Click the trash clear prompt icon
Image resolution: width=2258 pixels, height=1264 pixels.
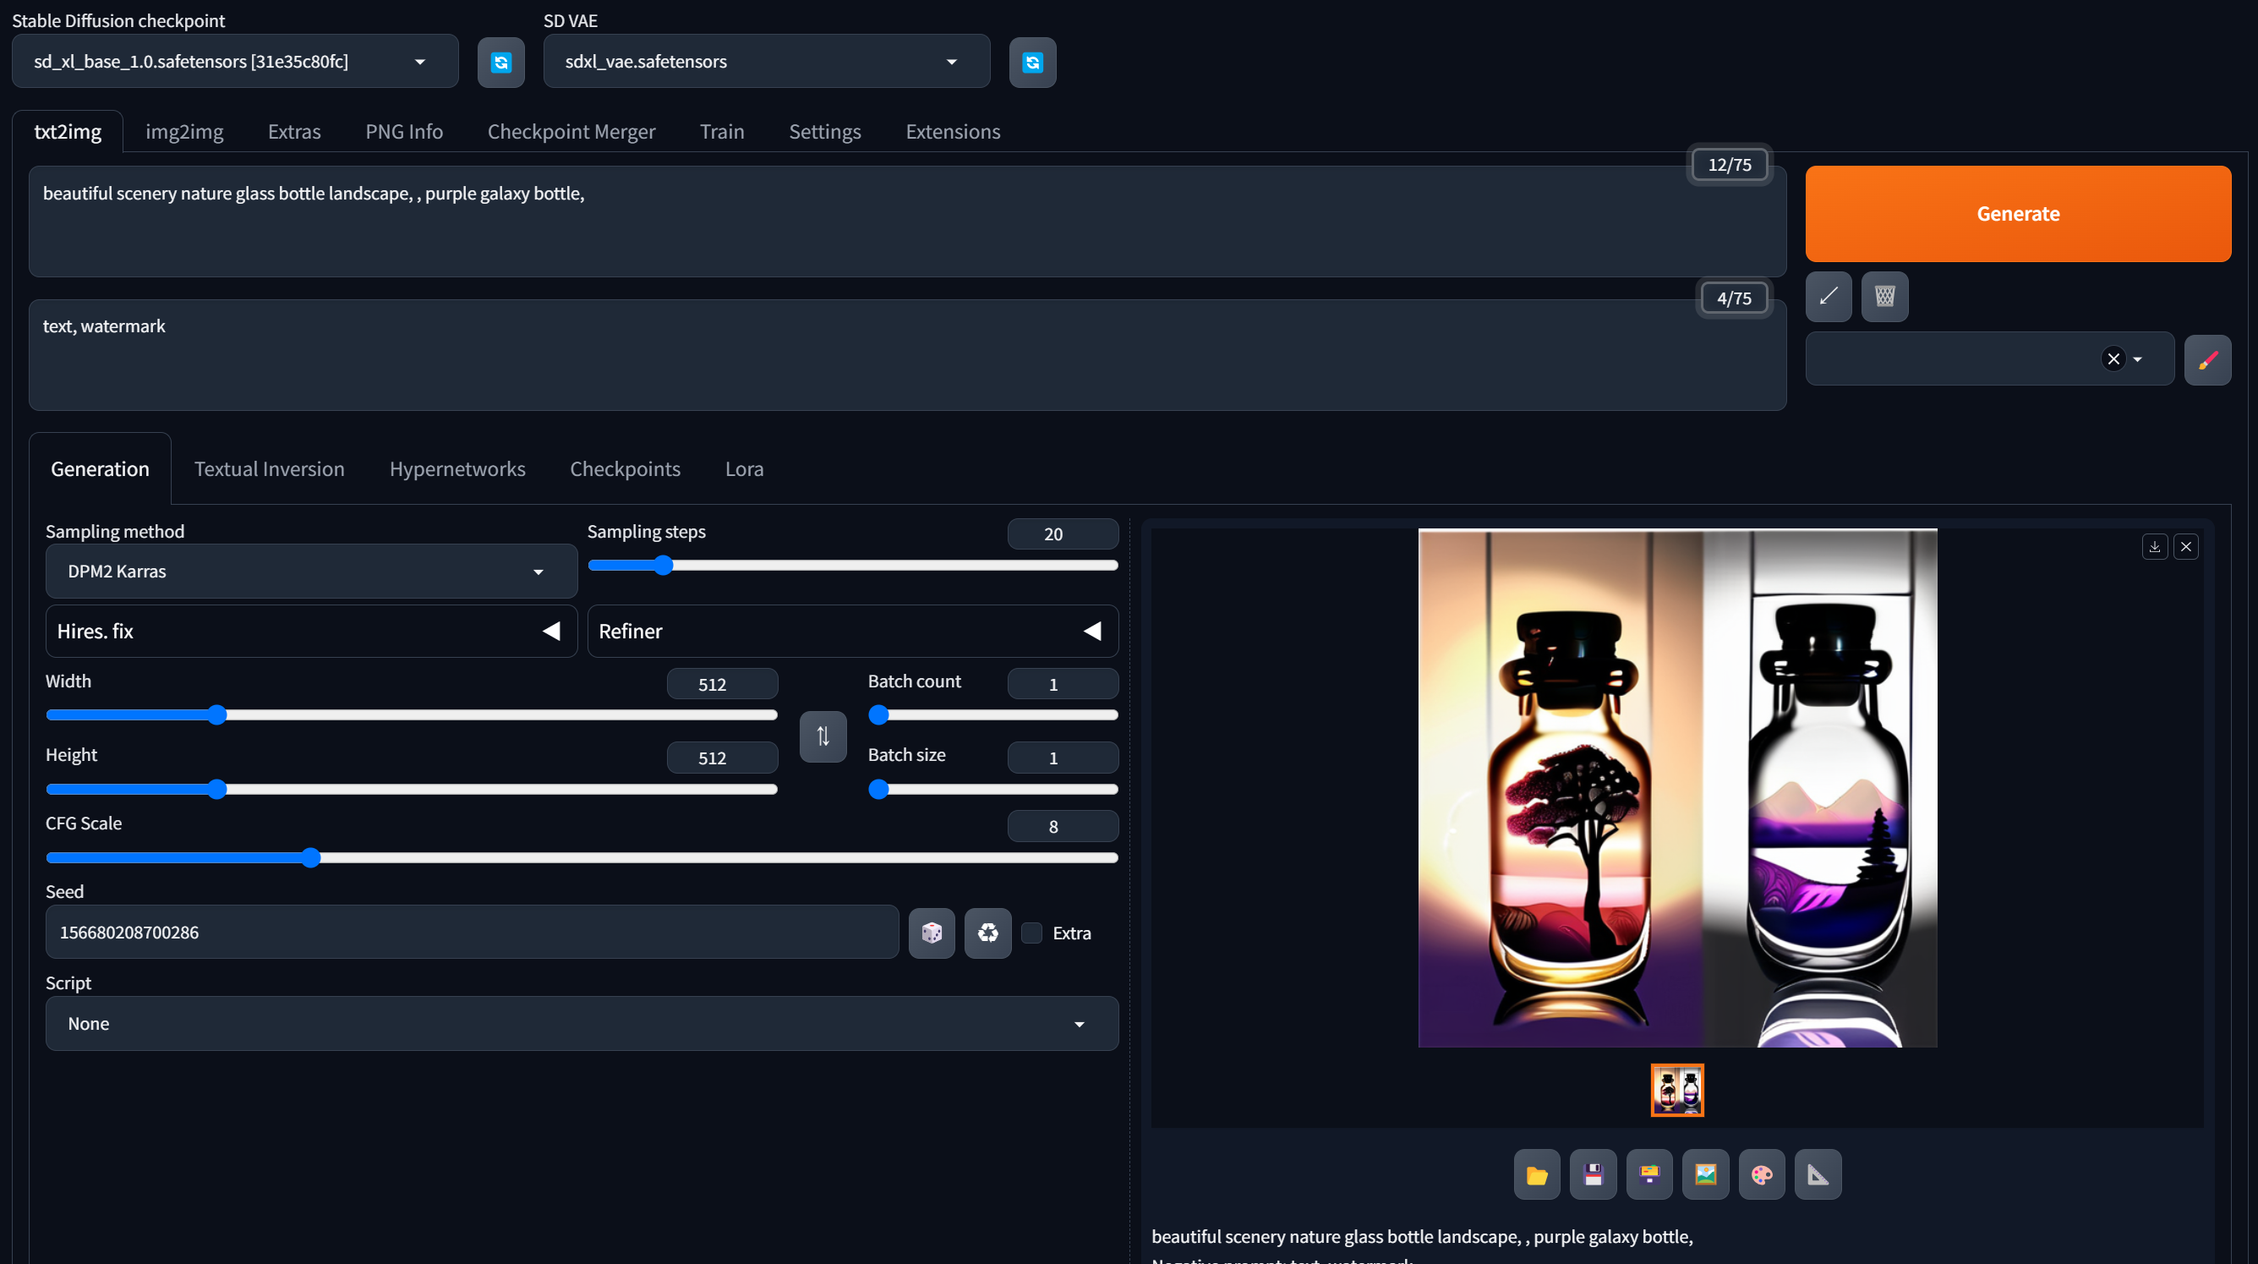coord(1883,297)
